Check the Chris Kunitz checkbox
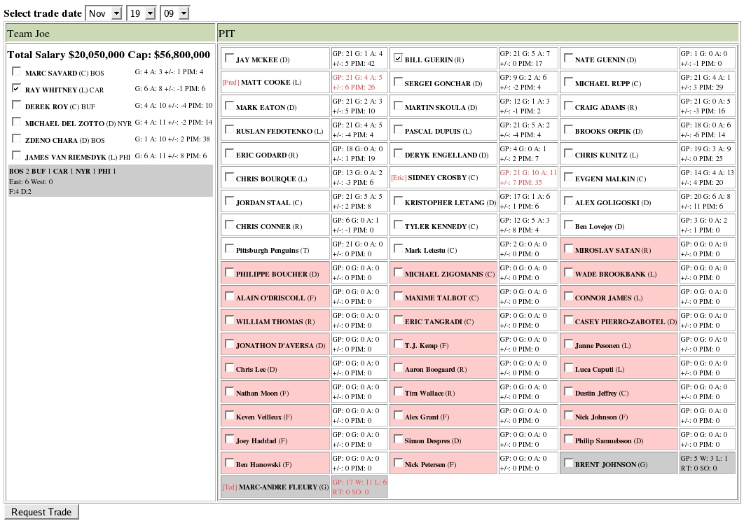 click(569, 153)
